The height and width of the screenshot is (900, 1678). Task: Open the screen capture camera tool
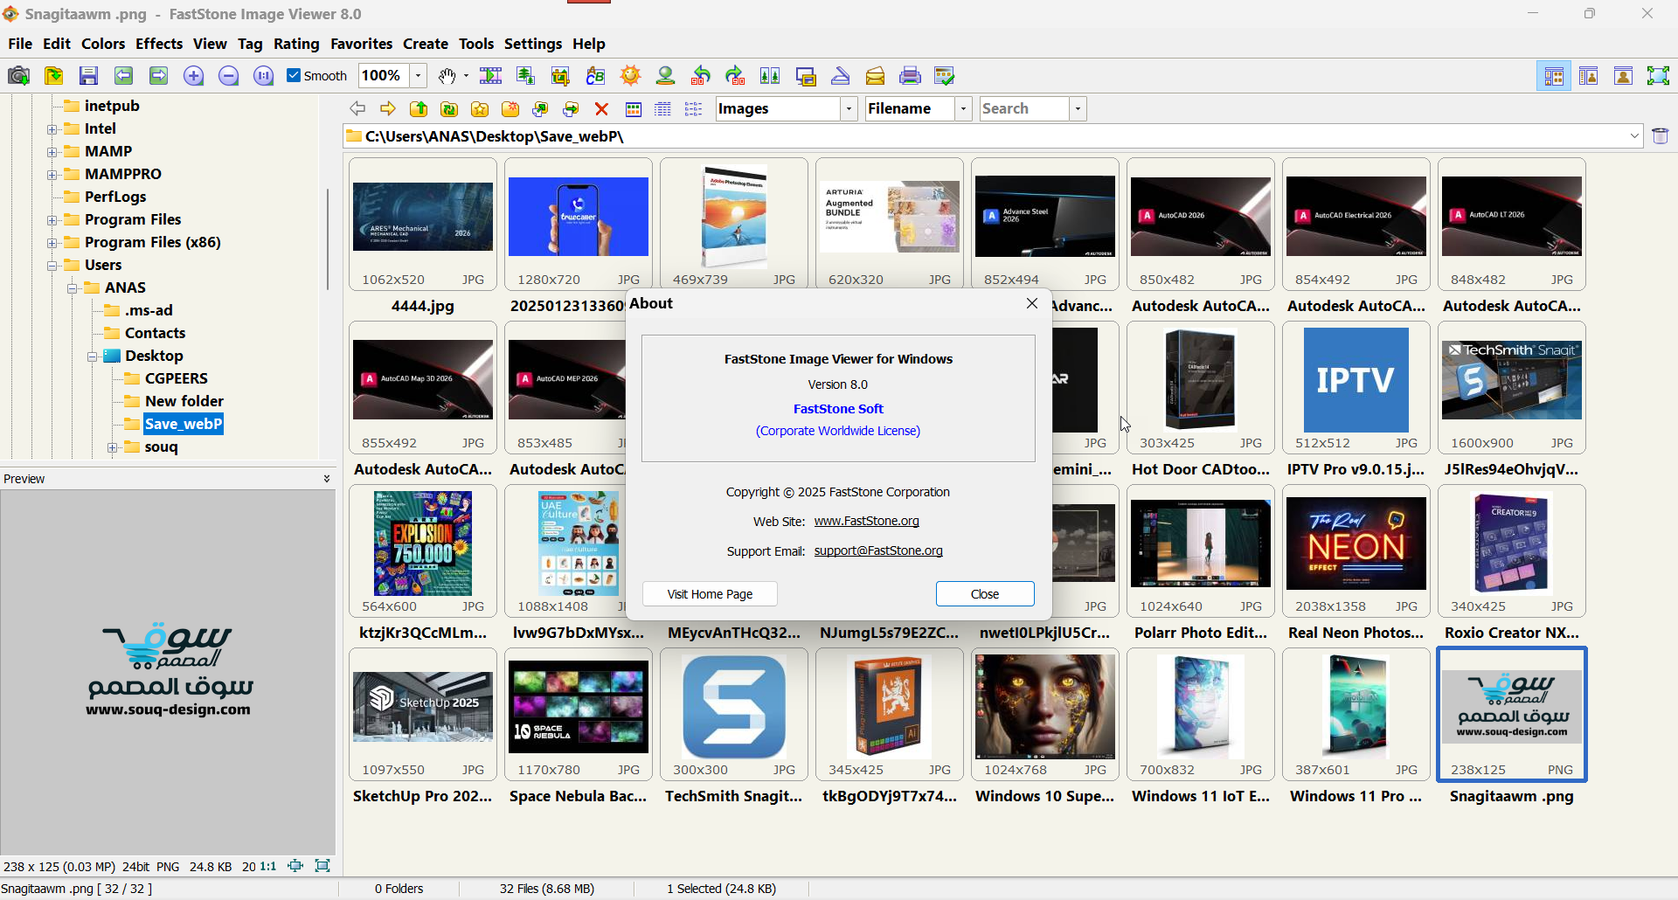pyautogui.click(x=18, y=76)
